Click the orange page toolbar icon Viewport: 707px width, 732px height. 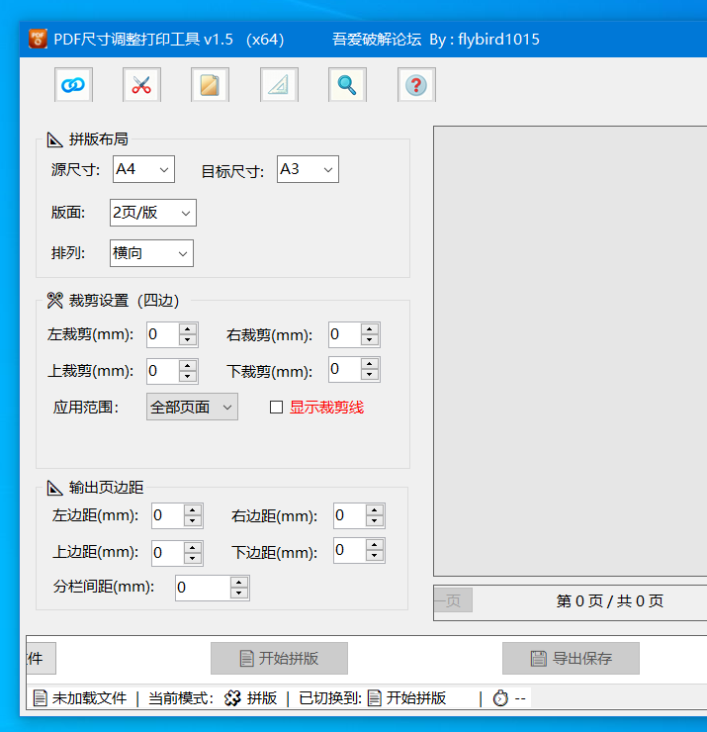tap(210, 84)
